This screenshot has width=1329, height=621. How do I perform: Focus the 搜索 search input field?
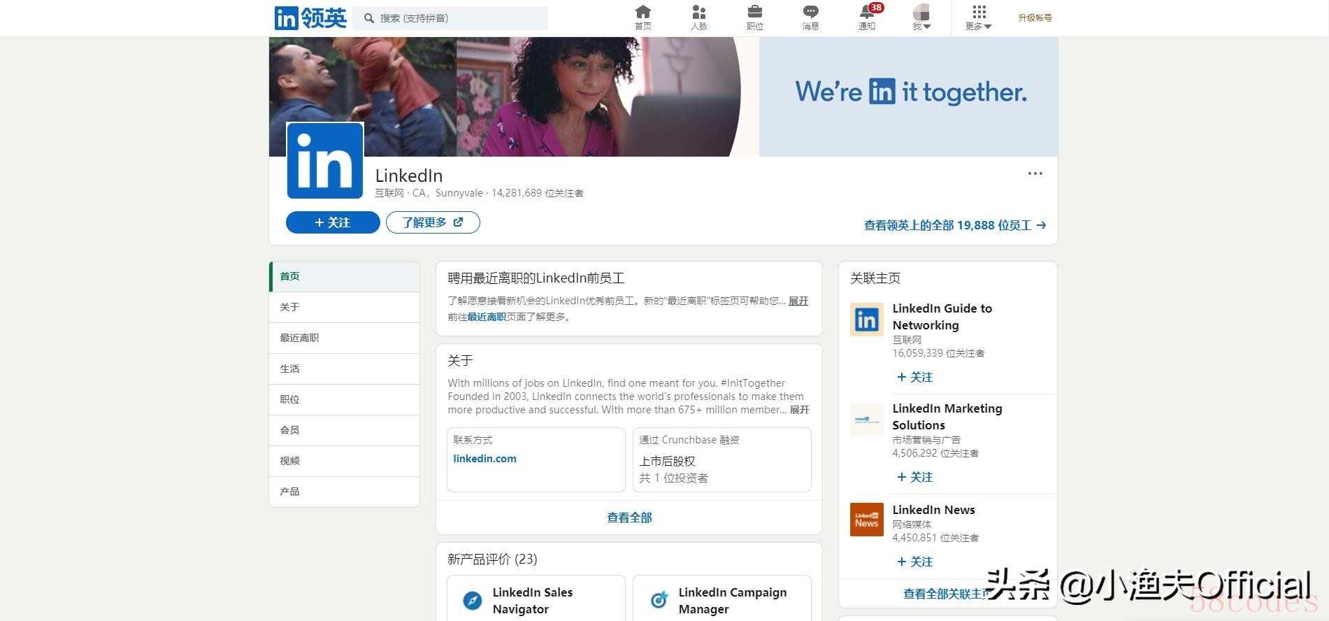pos(450,18)
